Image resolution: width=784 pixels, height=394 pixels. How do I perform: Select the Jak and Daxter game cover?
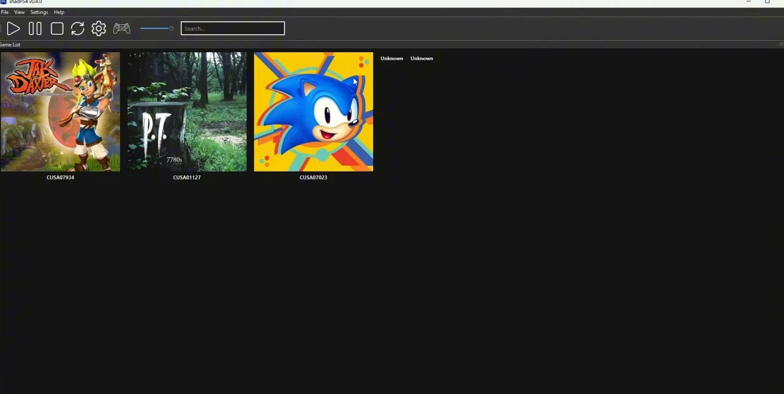(60, 112)
